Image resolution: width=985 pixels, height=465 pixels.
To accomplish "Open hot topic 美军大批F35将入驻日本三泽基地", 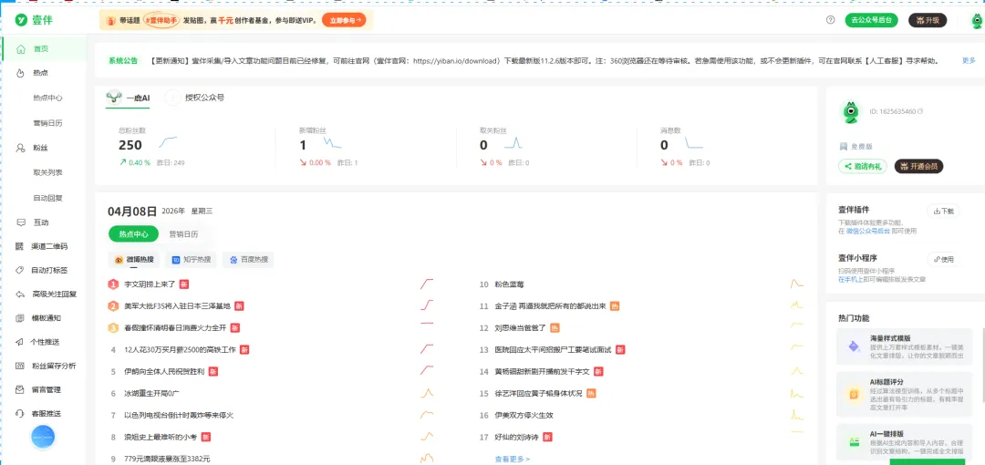I will pyautogui.click(x=178, y=306).
